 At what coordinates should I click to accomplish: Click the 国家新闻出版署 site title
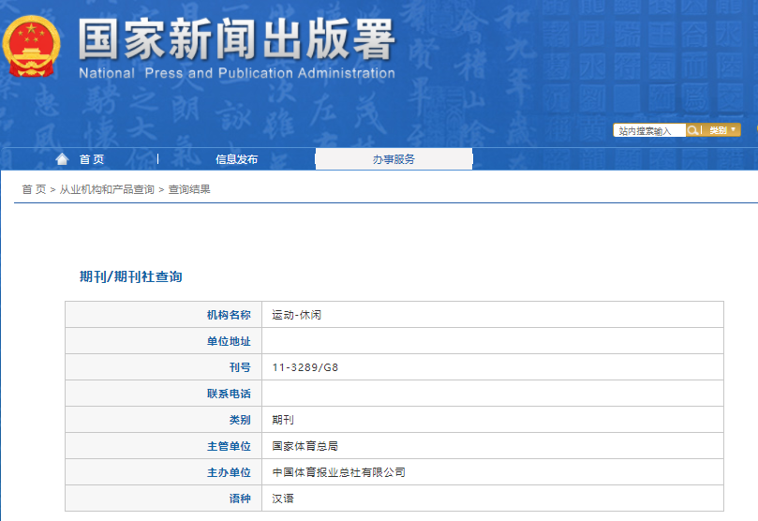237,39
